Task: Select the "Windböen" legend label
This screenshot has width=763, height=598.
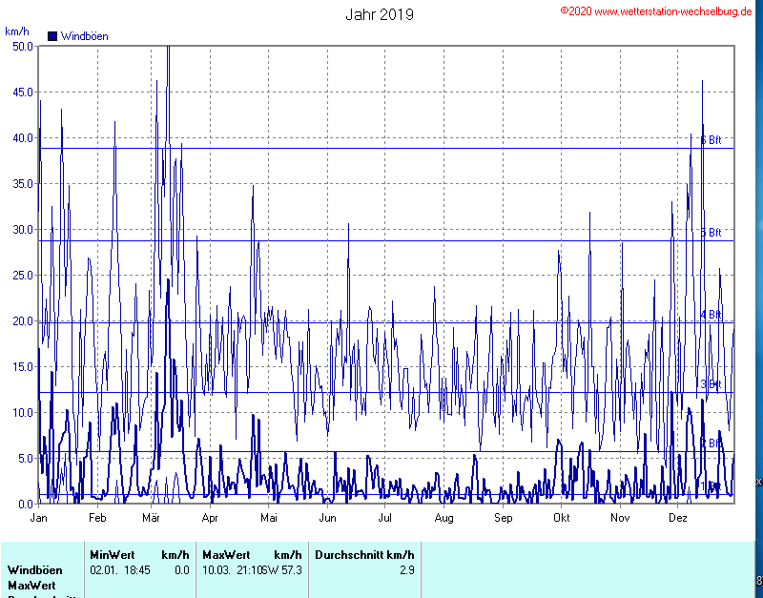Action: [x=85, y=36]
